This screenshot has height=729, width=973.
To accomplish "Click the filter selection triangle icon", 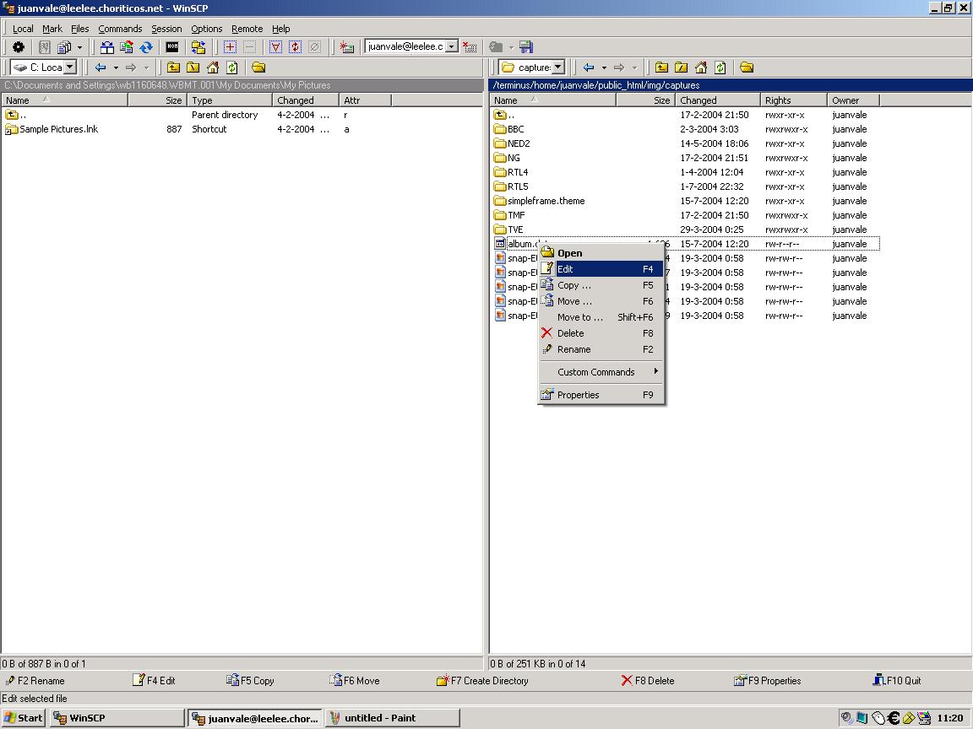I will (275, 47).
